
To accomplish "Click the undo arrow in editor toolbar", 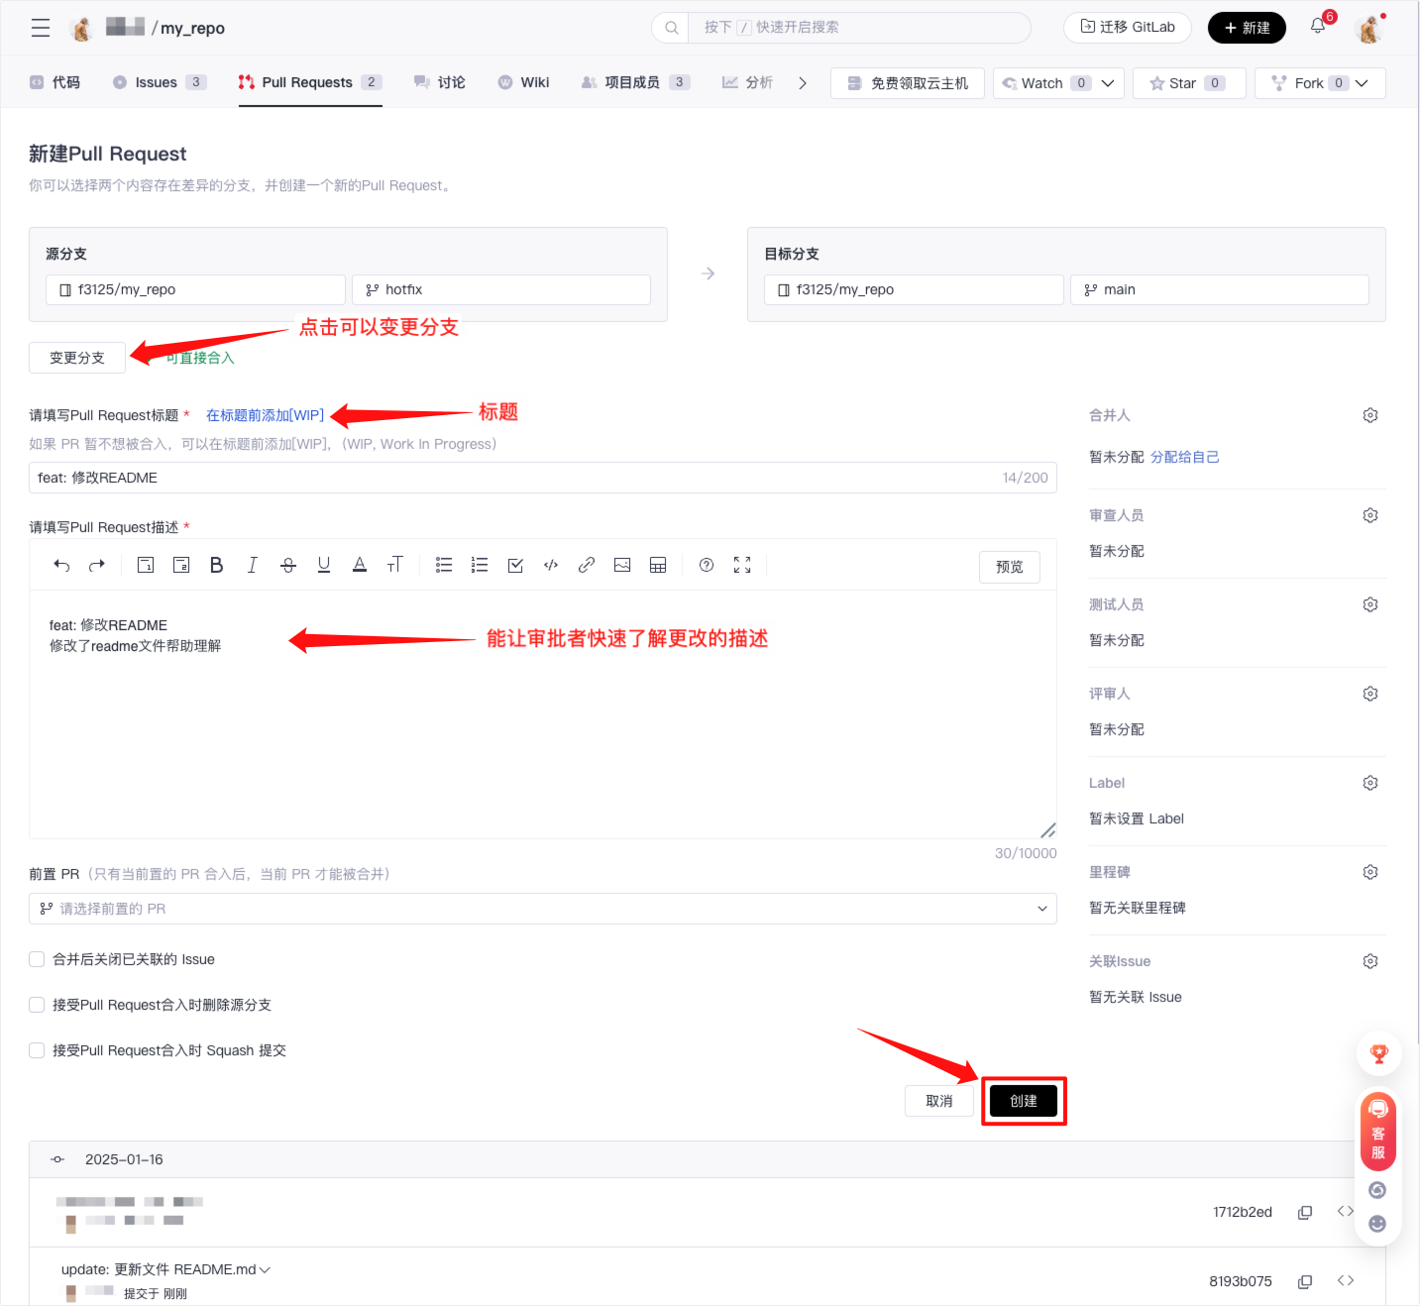I will click(61, 565).
